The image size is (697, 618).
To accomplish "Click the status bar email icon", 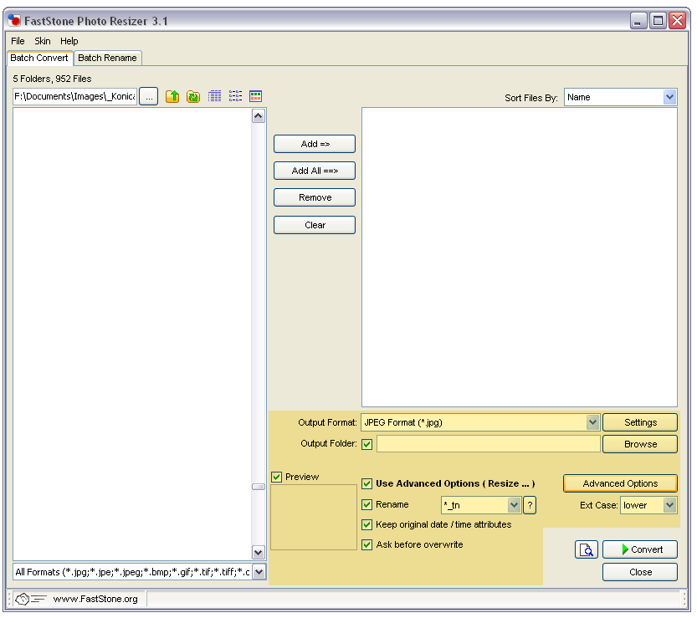I will (x=30, y=599).
